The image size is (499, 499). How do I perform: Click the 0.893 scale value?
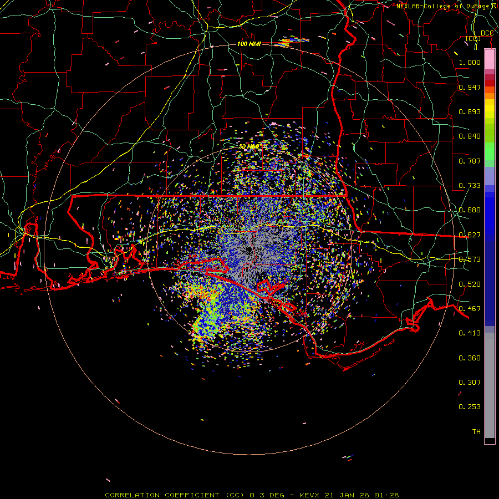470,111
